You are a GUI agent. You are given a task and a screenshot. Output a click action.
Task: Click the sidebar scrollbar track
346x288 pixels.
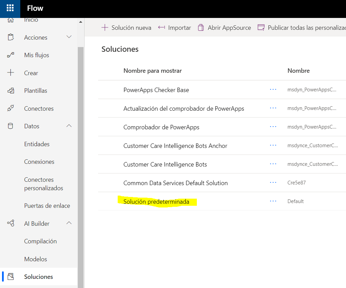click(x=80, y=152)
